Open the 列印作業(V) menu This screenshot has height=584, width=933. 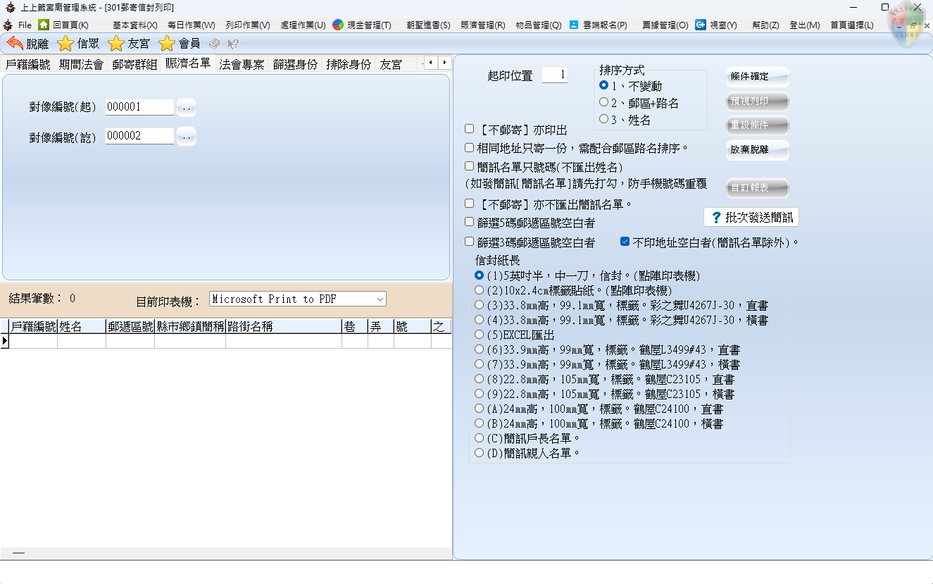click(248, 25)
